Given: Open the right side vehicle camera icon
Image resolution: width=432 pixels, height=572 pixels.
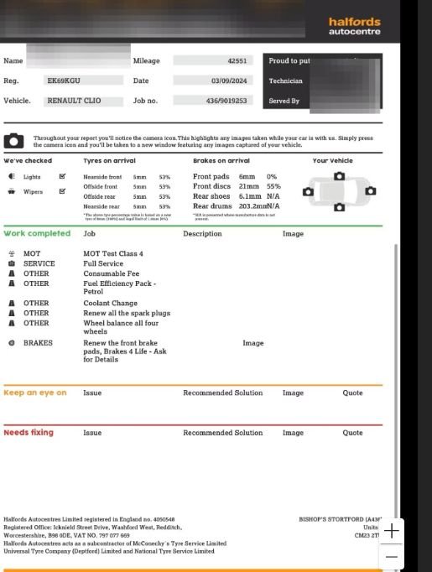Looking at the screenshot, I should (x=371, y=190).
